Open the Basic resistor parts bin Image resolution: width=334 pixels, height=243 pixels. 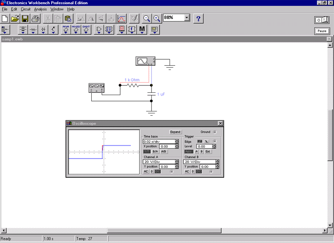click(33, 29)
